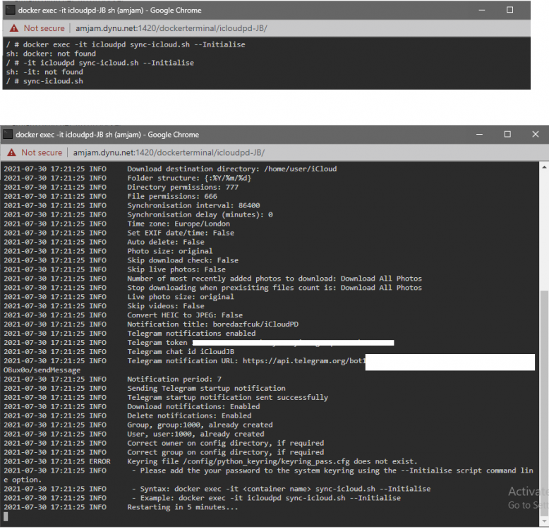This screenshot has width=549, height=529.
Task: Click 'Directory permissions: 777' line
Action: click(x=183, y=187)
